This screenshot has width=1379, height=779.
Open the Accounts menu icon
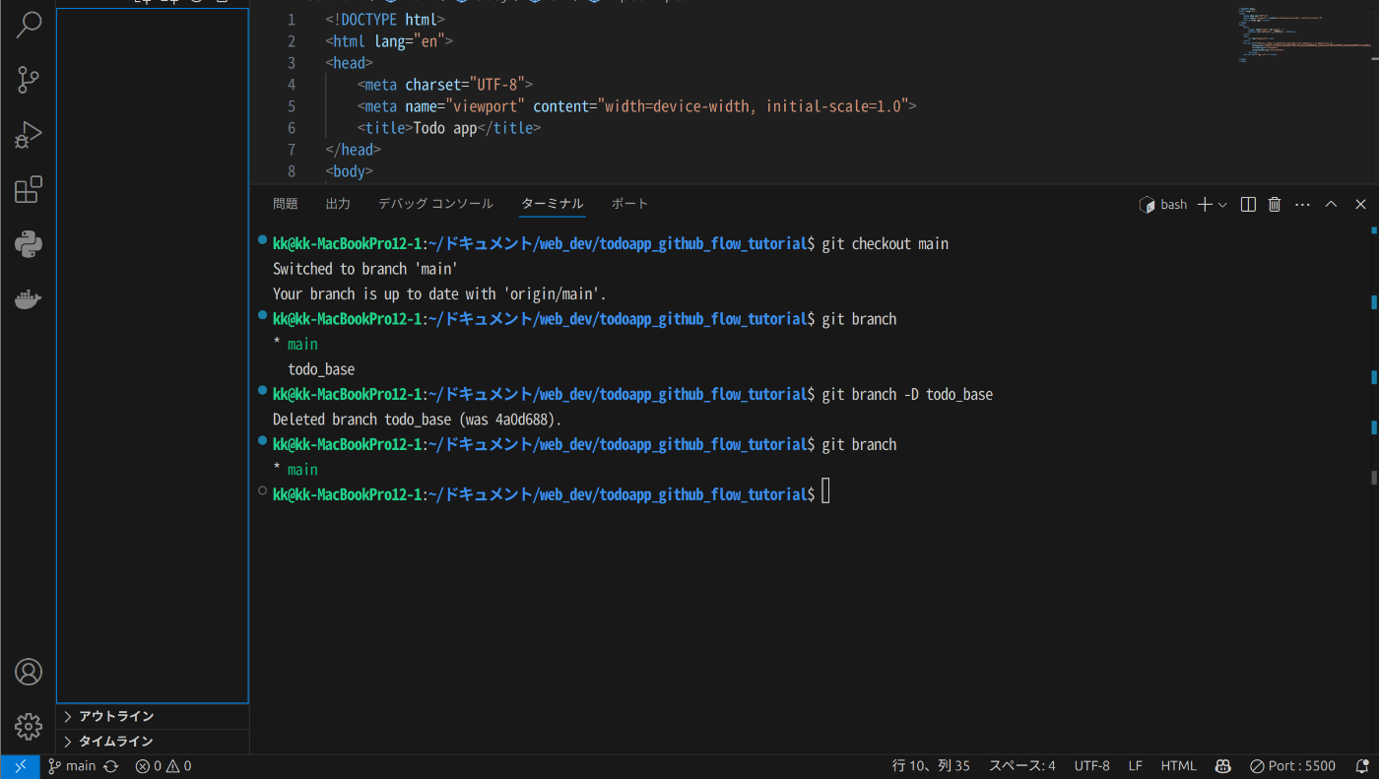click(x=29, y=672)
